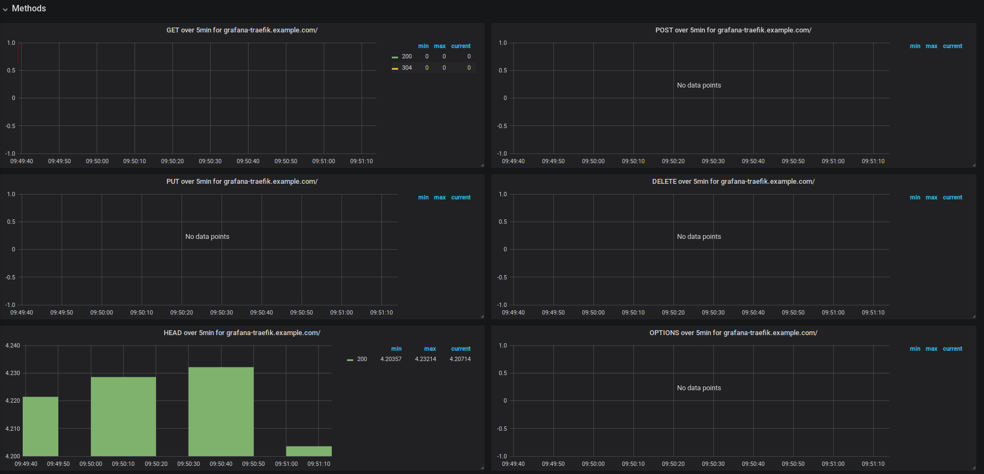984x474 pixels.
Task: Sort HEAD legend by min
Action: coord(396,349)
